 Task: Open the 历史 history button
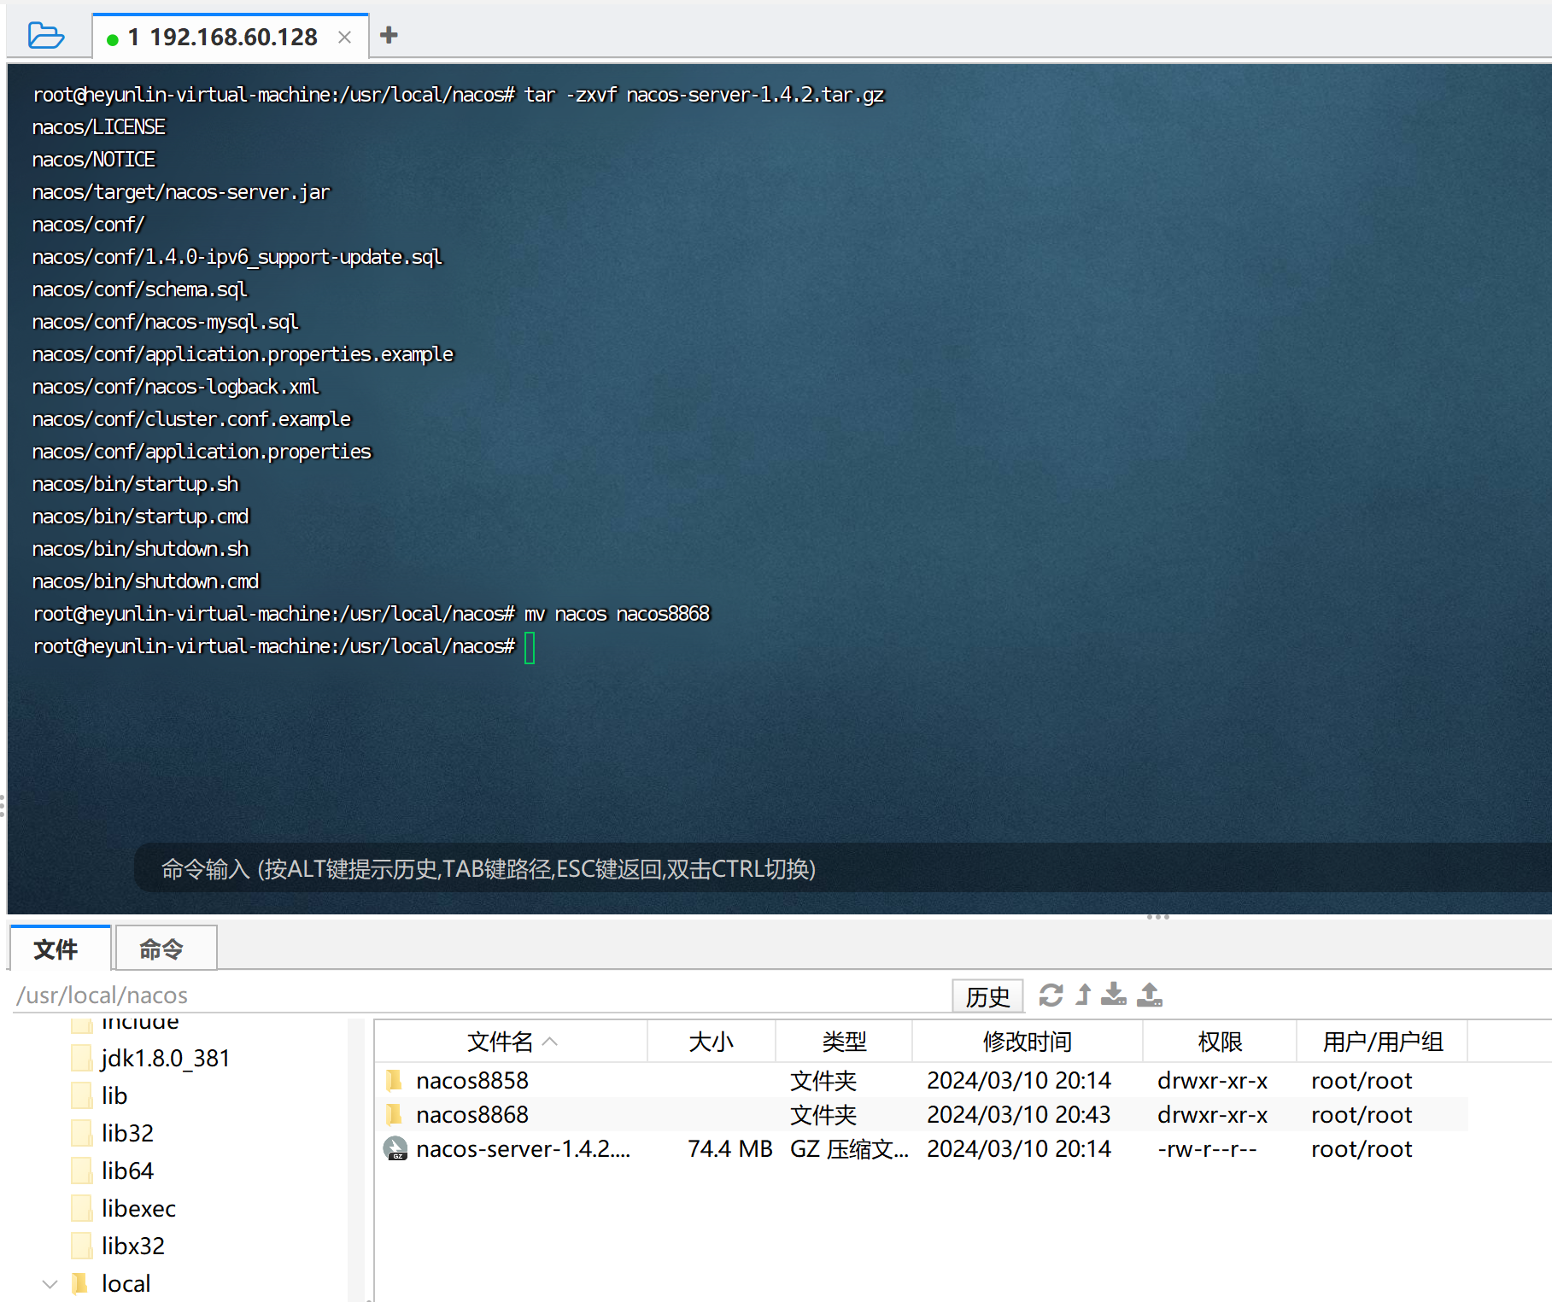987,995
